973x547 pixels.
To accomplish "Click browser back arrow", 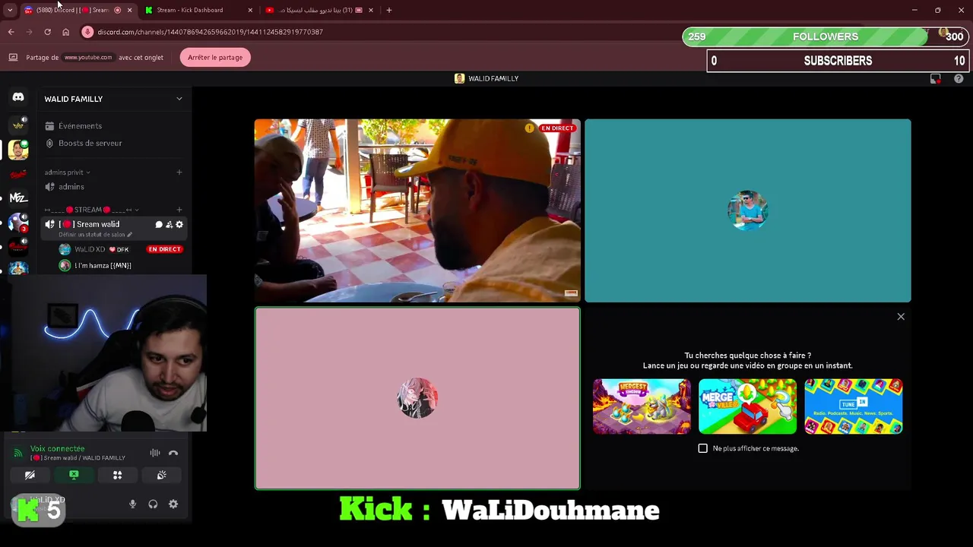I will click(x=11, y=32).
